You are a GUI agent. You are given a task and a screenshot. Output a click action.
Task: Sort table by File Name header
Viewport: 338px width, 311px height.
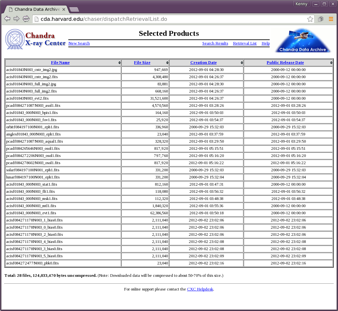pyautogui.click(x=60, y=63)
